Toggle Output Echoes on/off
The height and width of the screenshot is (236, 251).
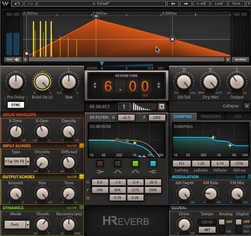click(x=81, y=177)
